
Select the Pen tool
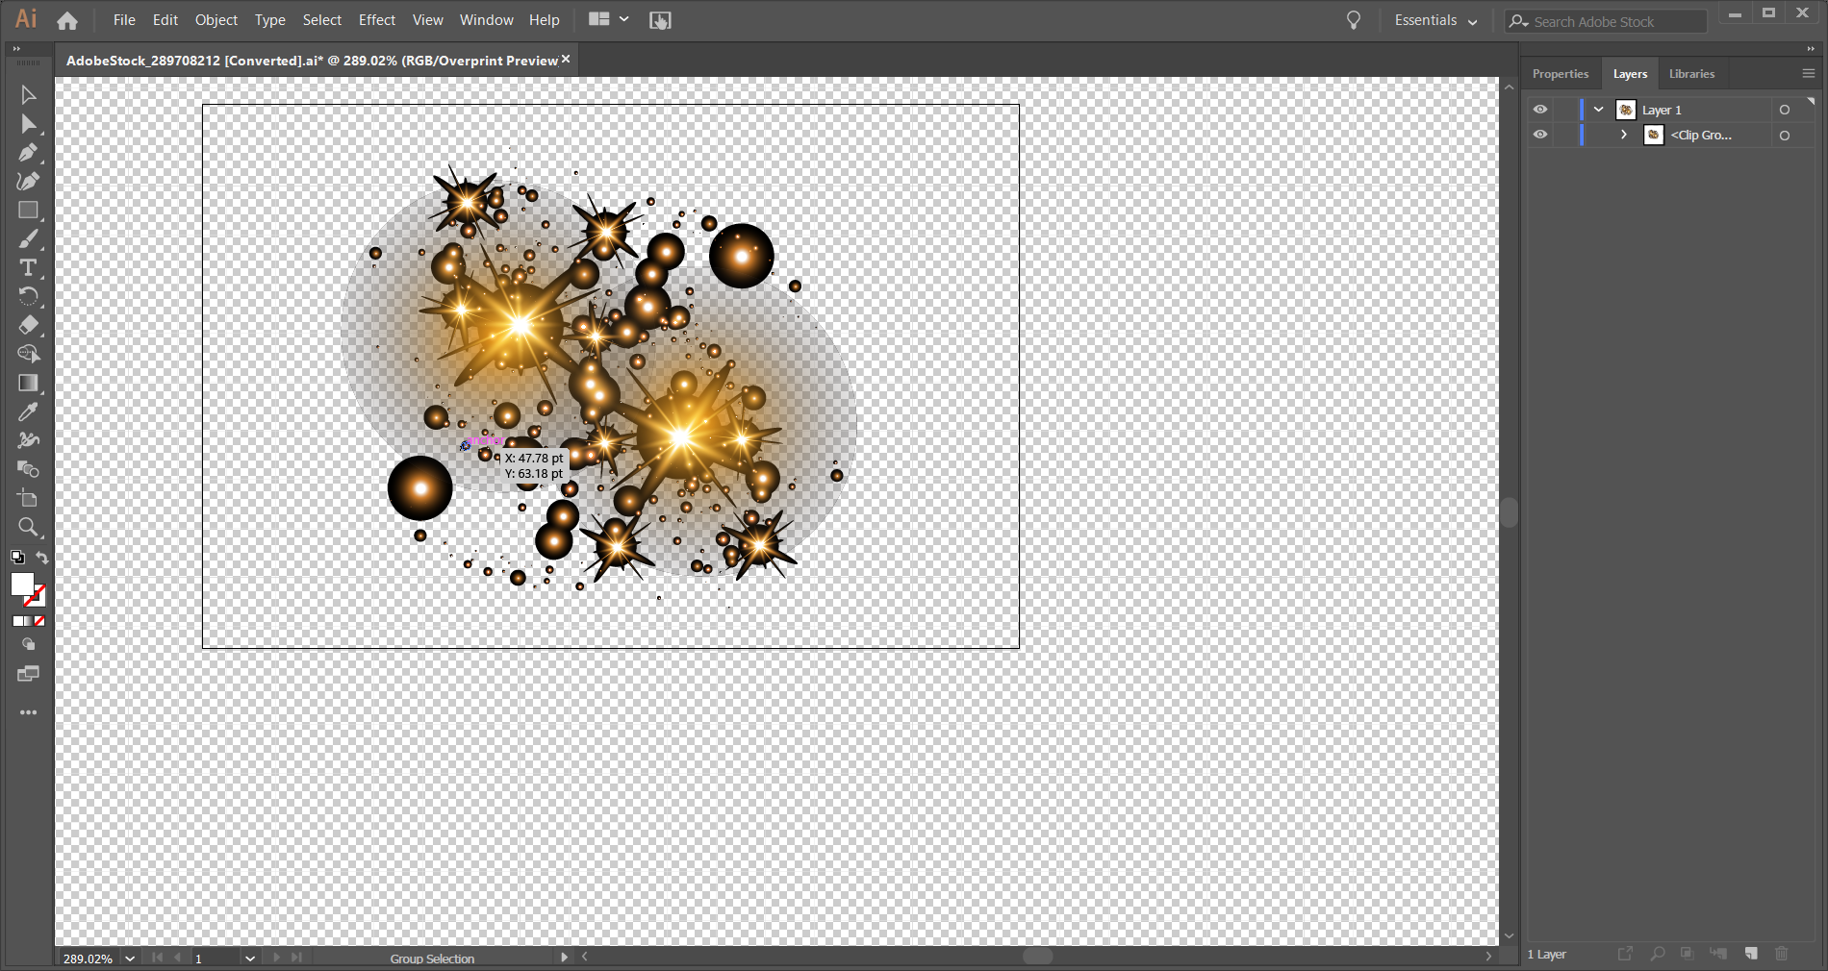coord(29,152)
